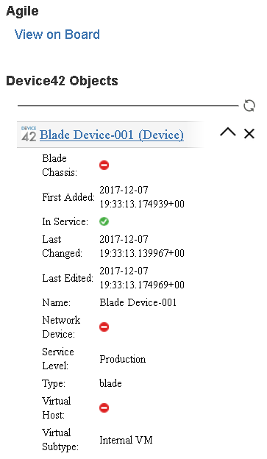Click the Last Changed timestamp value
This screenshot has height=459, width=267.
(142, 246)
